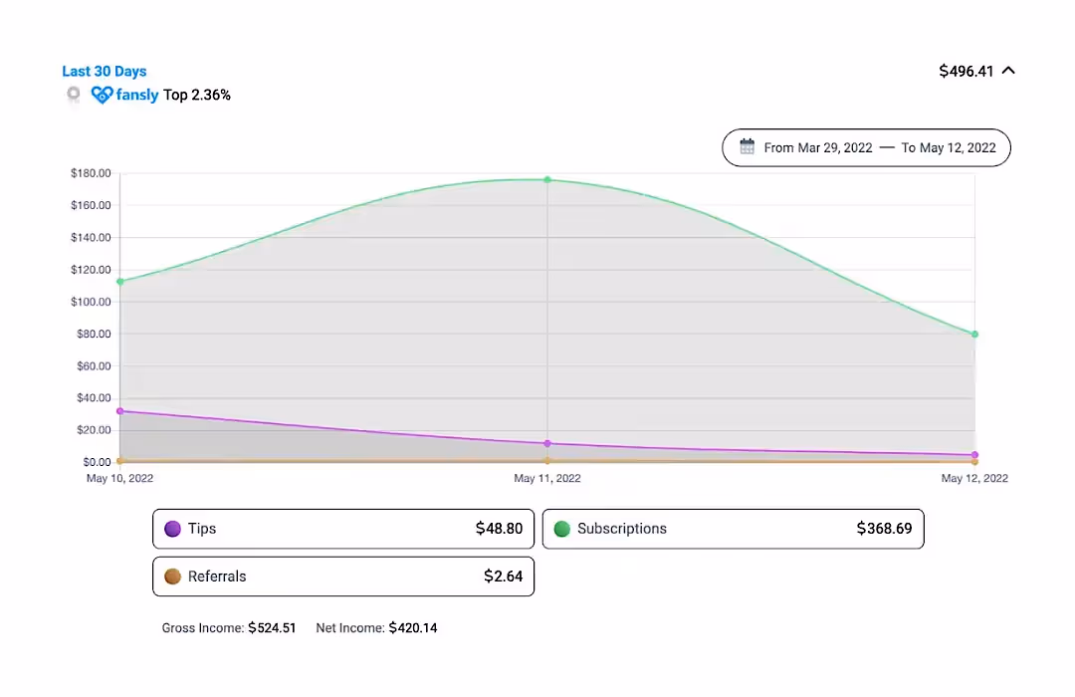Click the 'May 10, 2022' axis label
Viewport: 1075px width, 697px height.
pyautogui.click(x=120, y=478)
